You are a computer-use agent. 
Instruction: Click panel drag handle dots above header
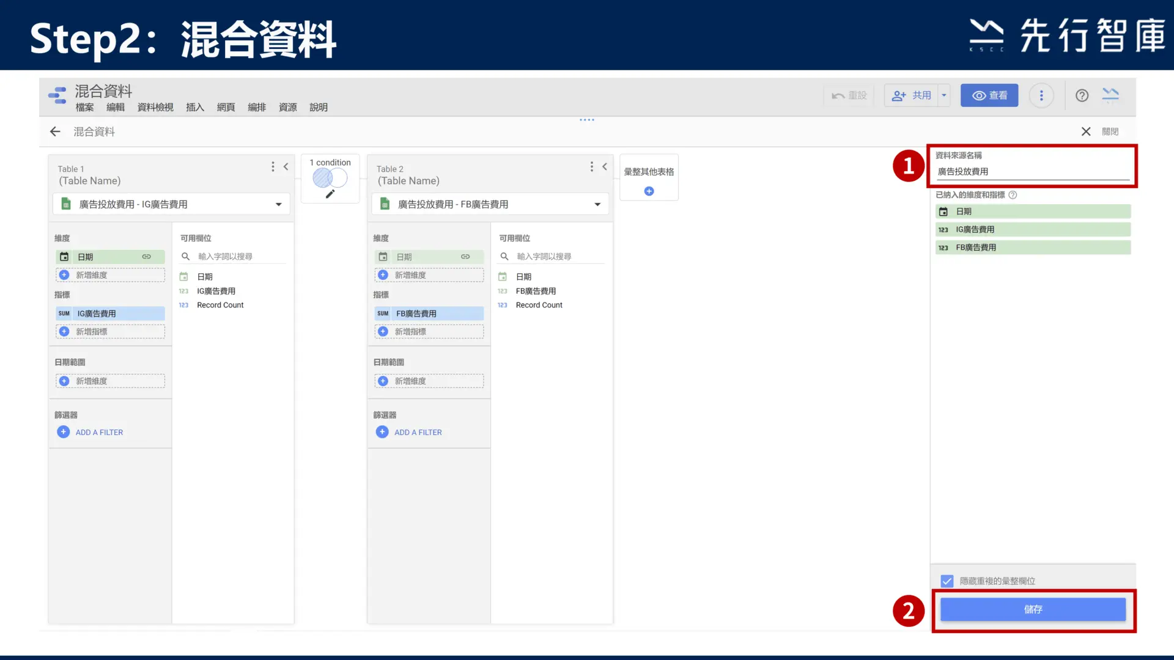587,120
